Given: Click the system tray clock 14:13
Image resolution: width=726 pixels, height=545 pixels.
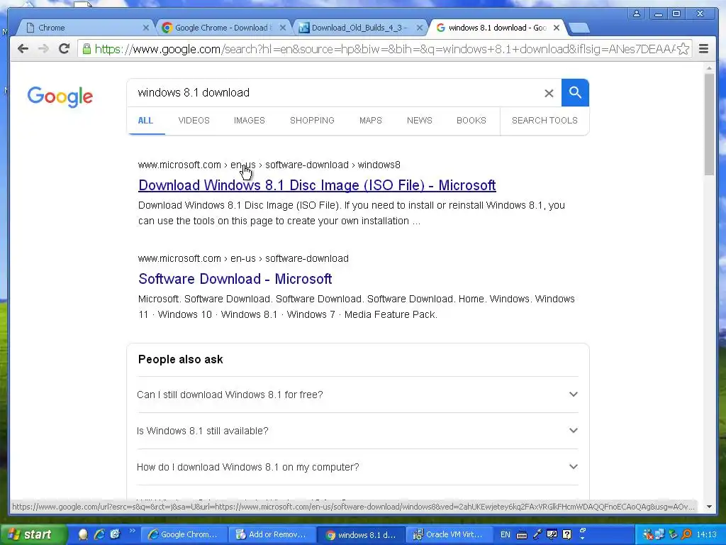Looking at the screenshot, I should [x=707, y=534].
